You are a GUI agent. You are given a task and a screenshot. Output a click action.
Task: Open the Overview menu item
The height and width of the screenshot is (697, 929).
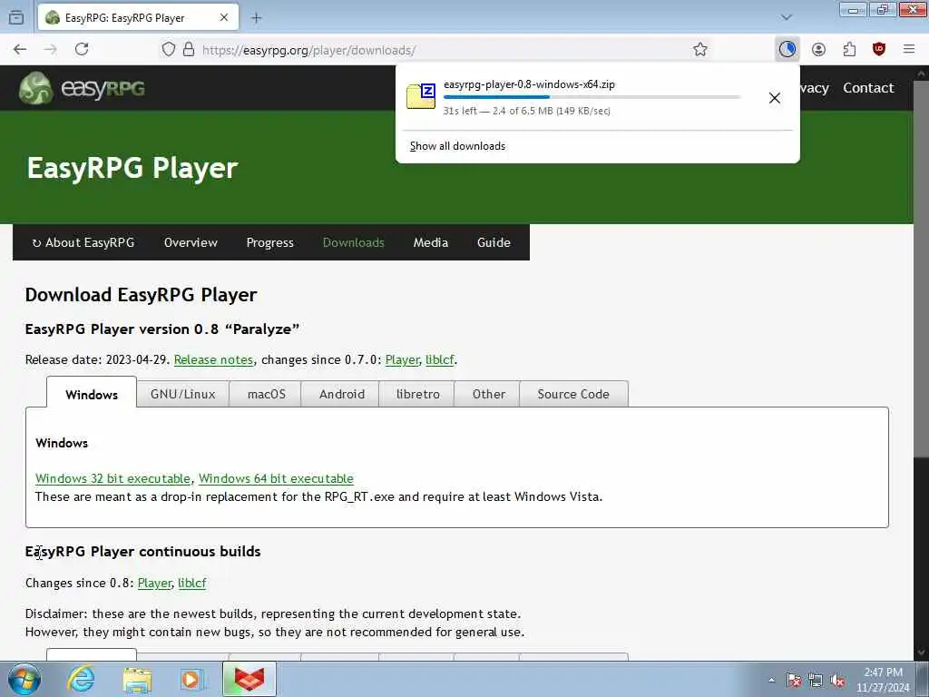coord(191,242)
